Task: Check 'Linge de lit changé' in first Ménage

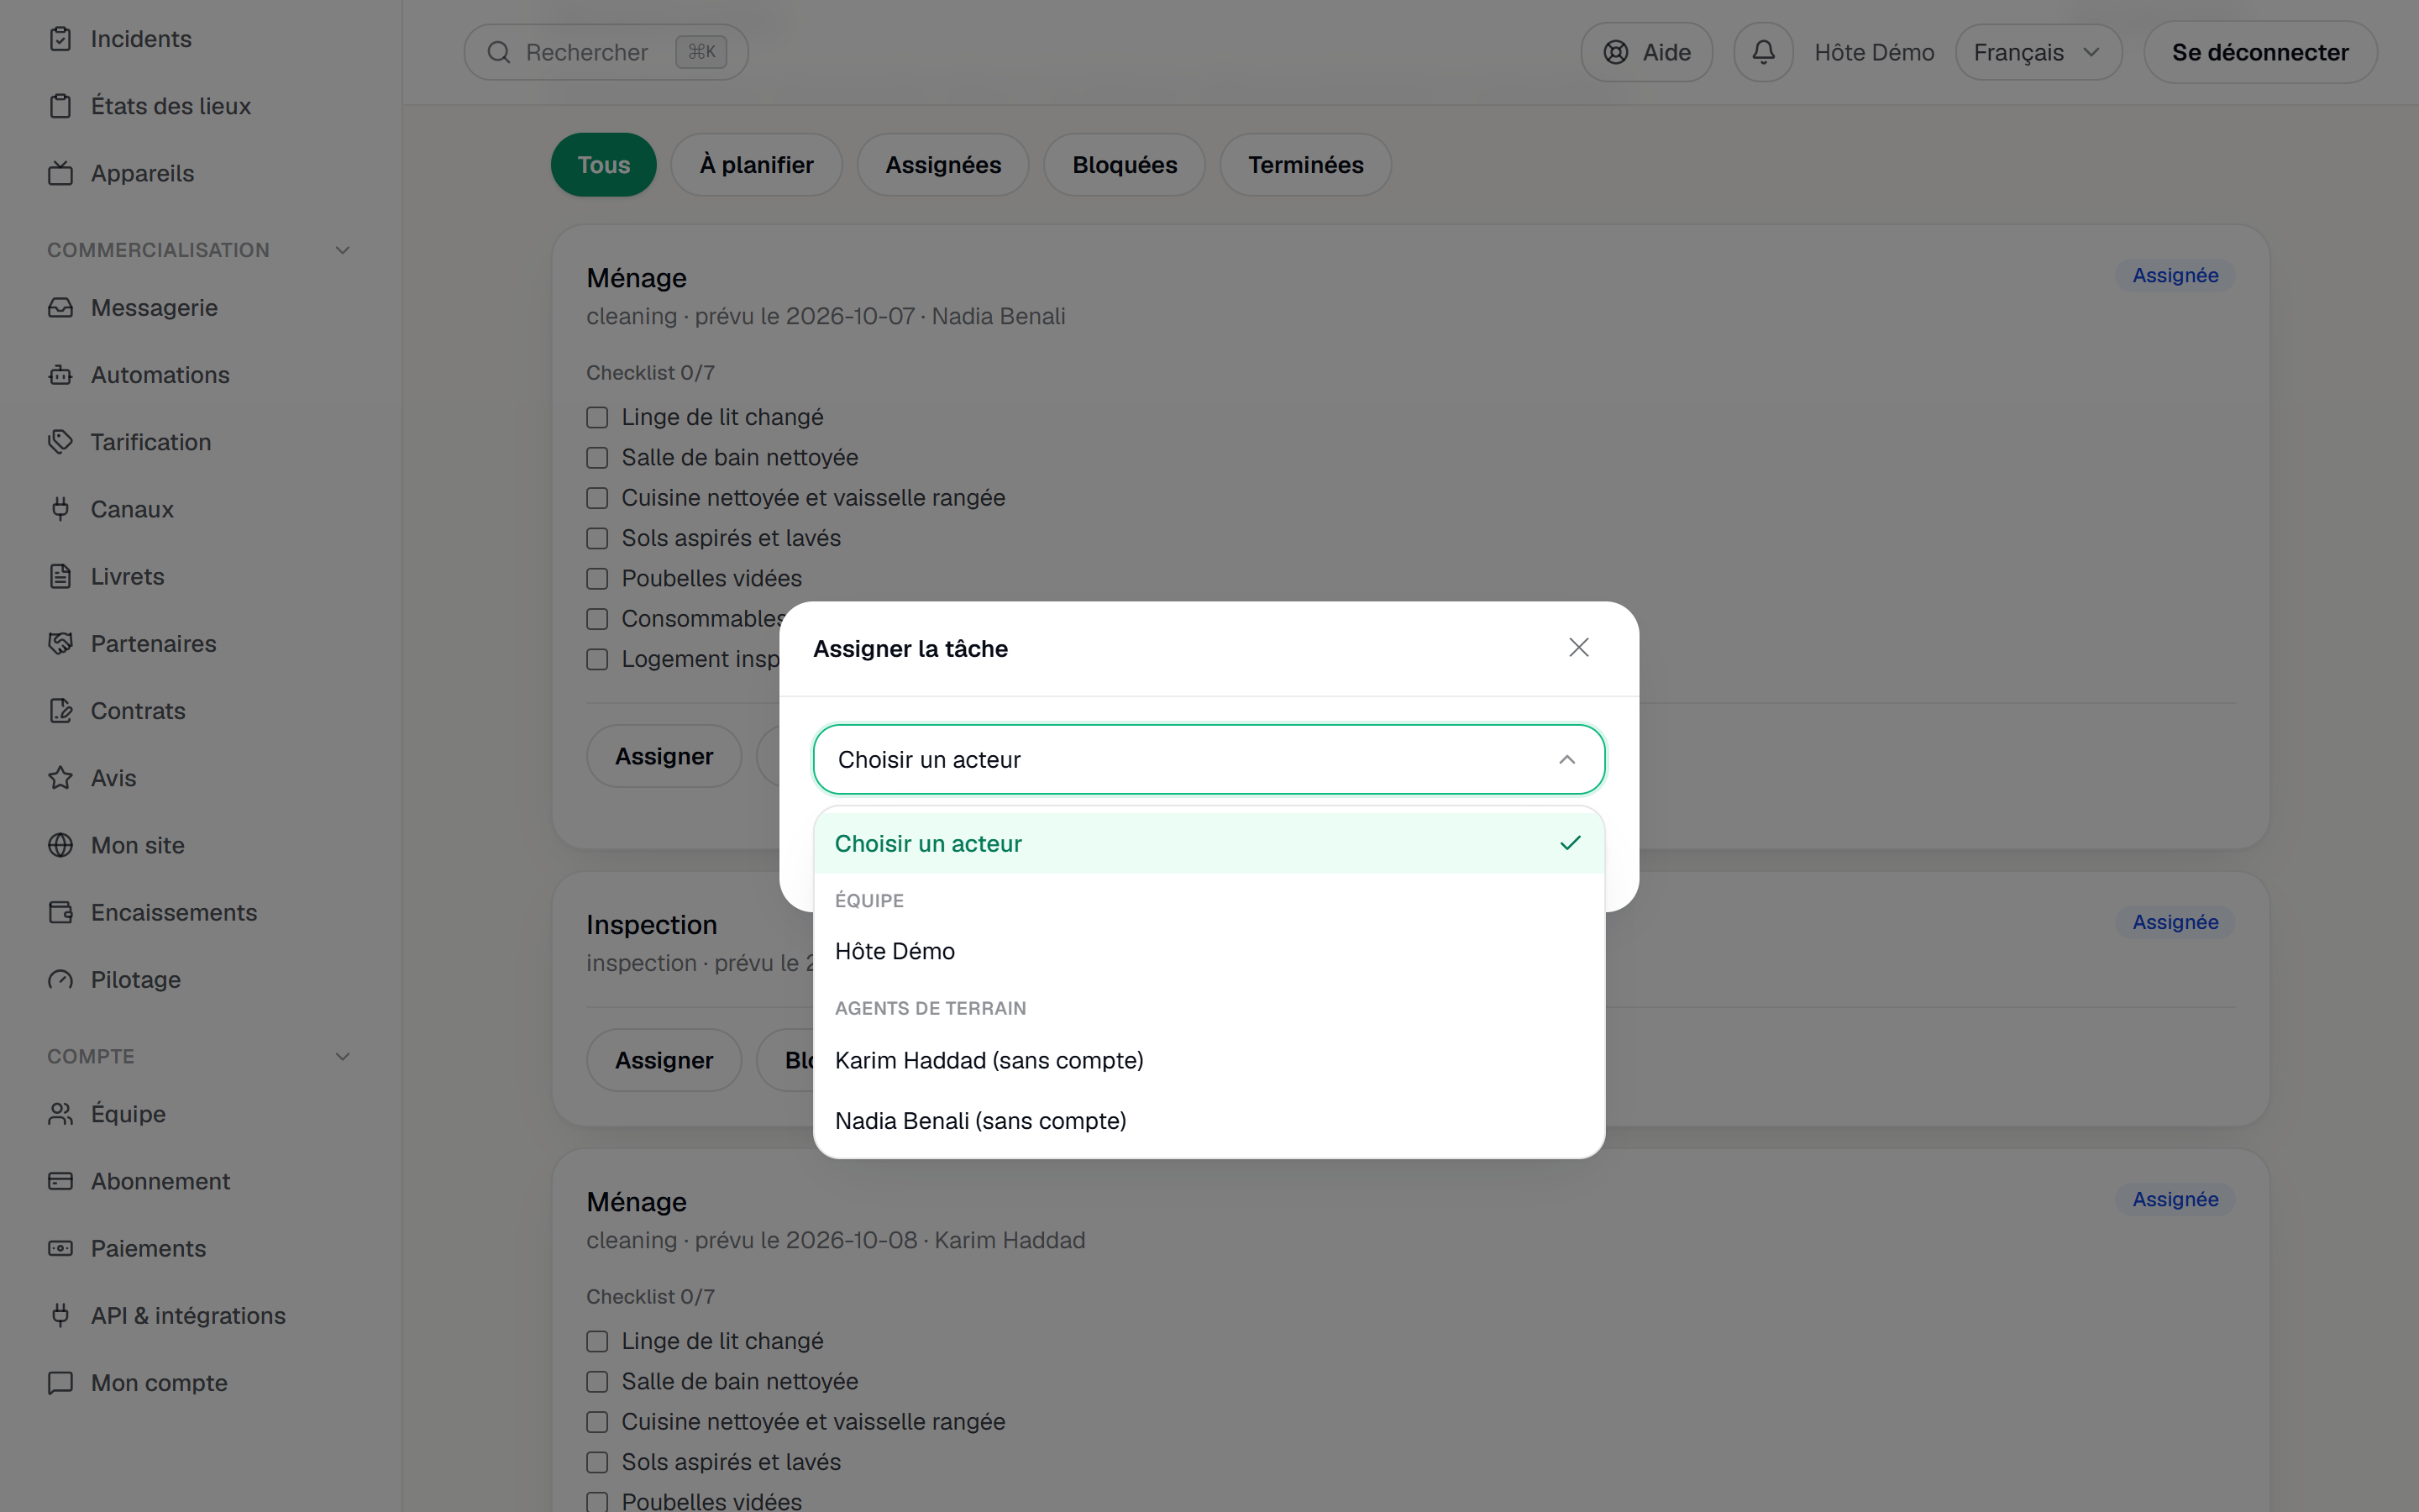Action: point(596,417)
